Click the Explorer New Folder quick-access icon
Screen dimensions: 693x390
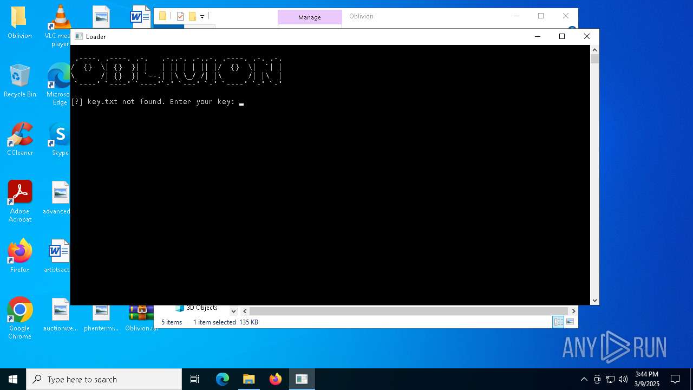pyautogui.click(x=192, y=16)
